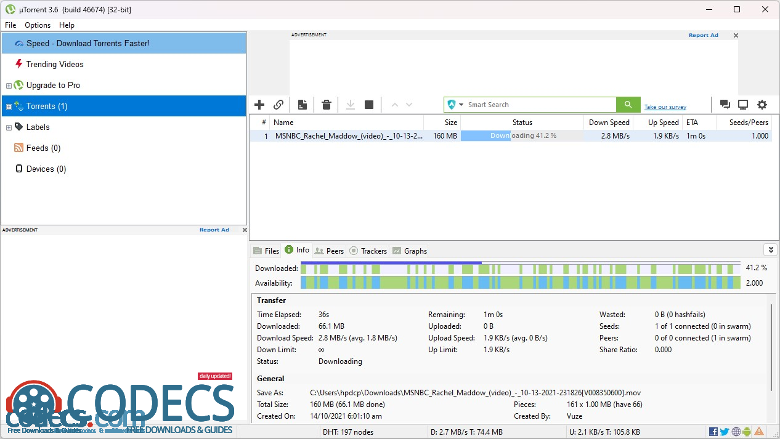The height and width of the screenshot is (439, 780).
Task: Click the globe icon in status bar
Action: (736, 432)
